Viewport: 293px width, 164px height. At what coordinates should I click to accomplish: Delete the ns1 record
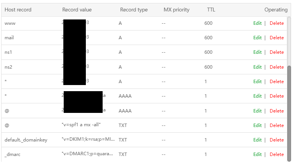pos(277,52)
